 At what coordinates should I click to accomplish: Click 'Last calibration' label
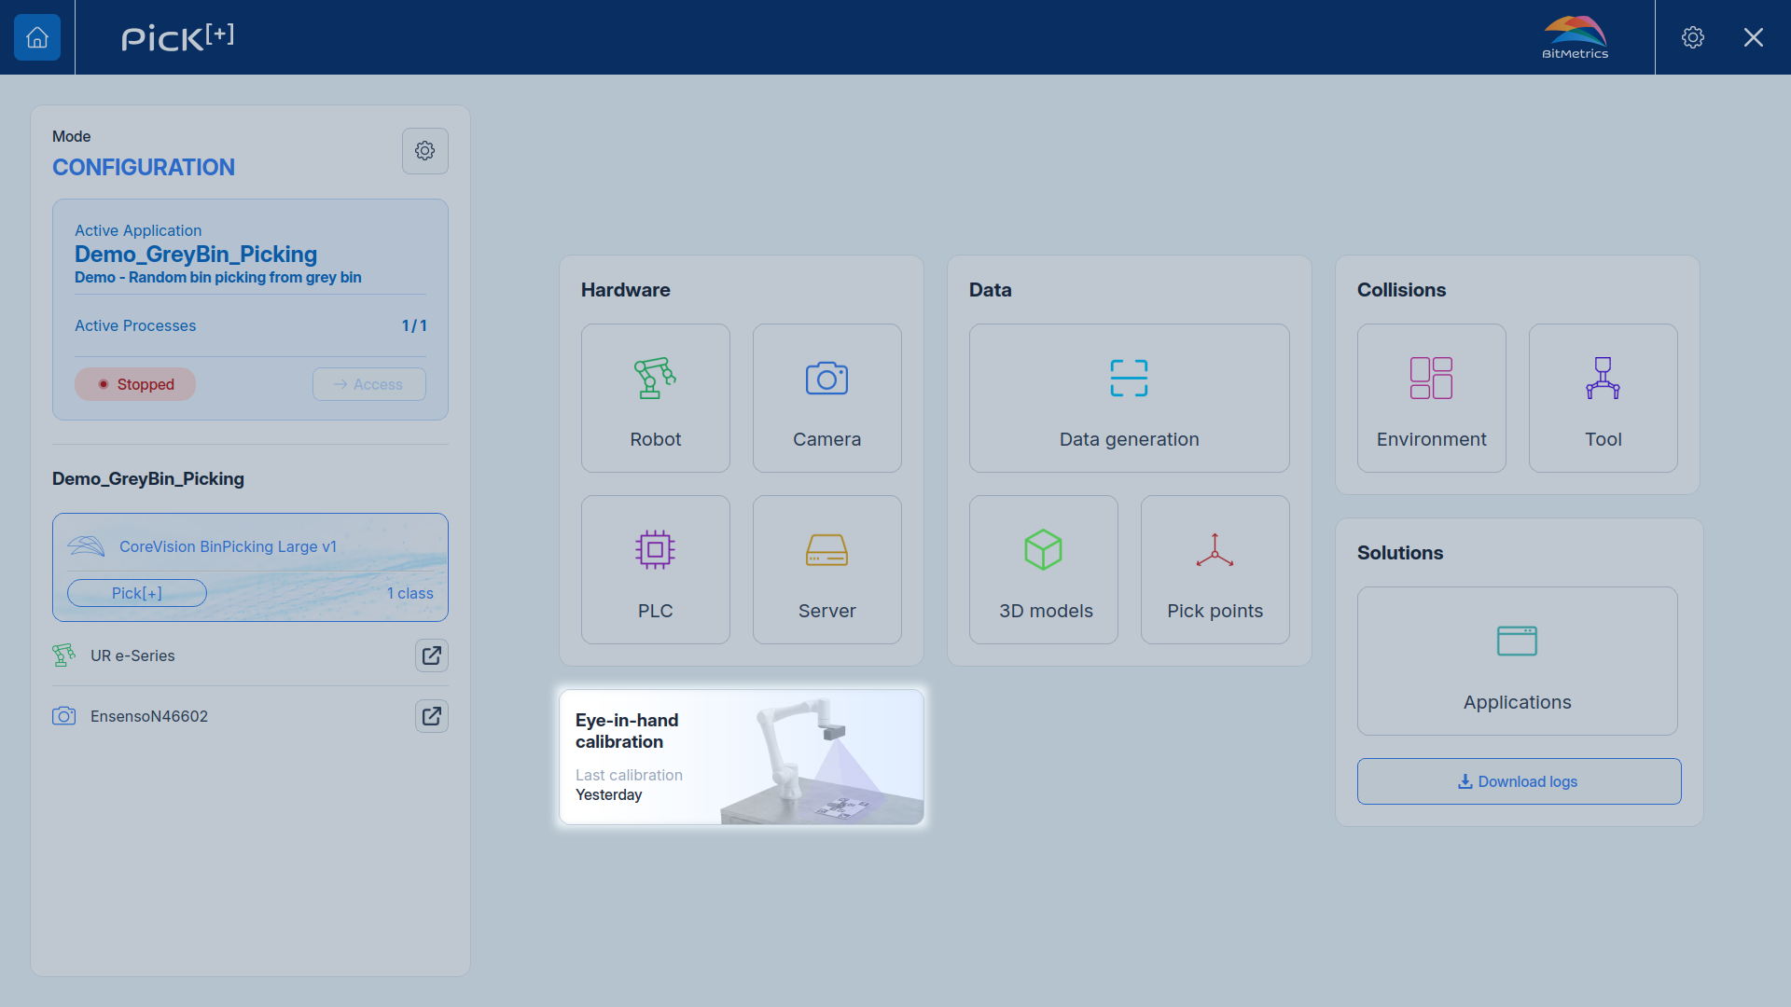click(629, 775)
